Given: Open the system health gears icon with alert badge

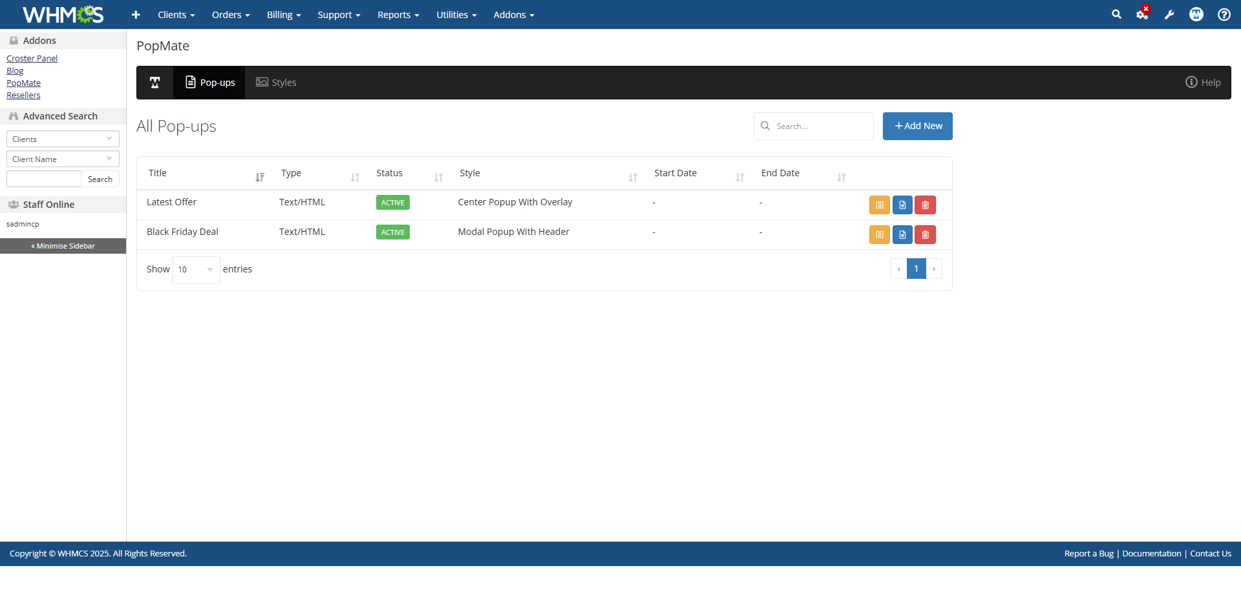Looking at the screenshot, I should coord(1143,14).
